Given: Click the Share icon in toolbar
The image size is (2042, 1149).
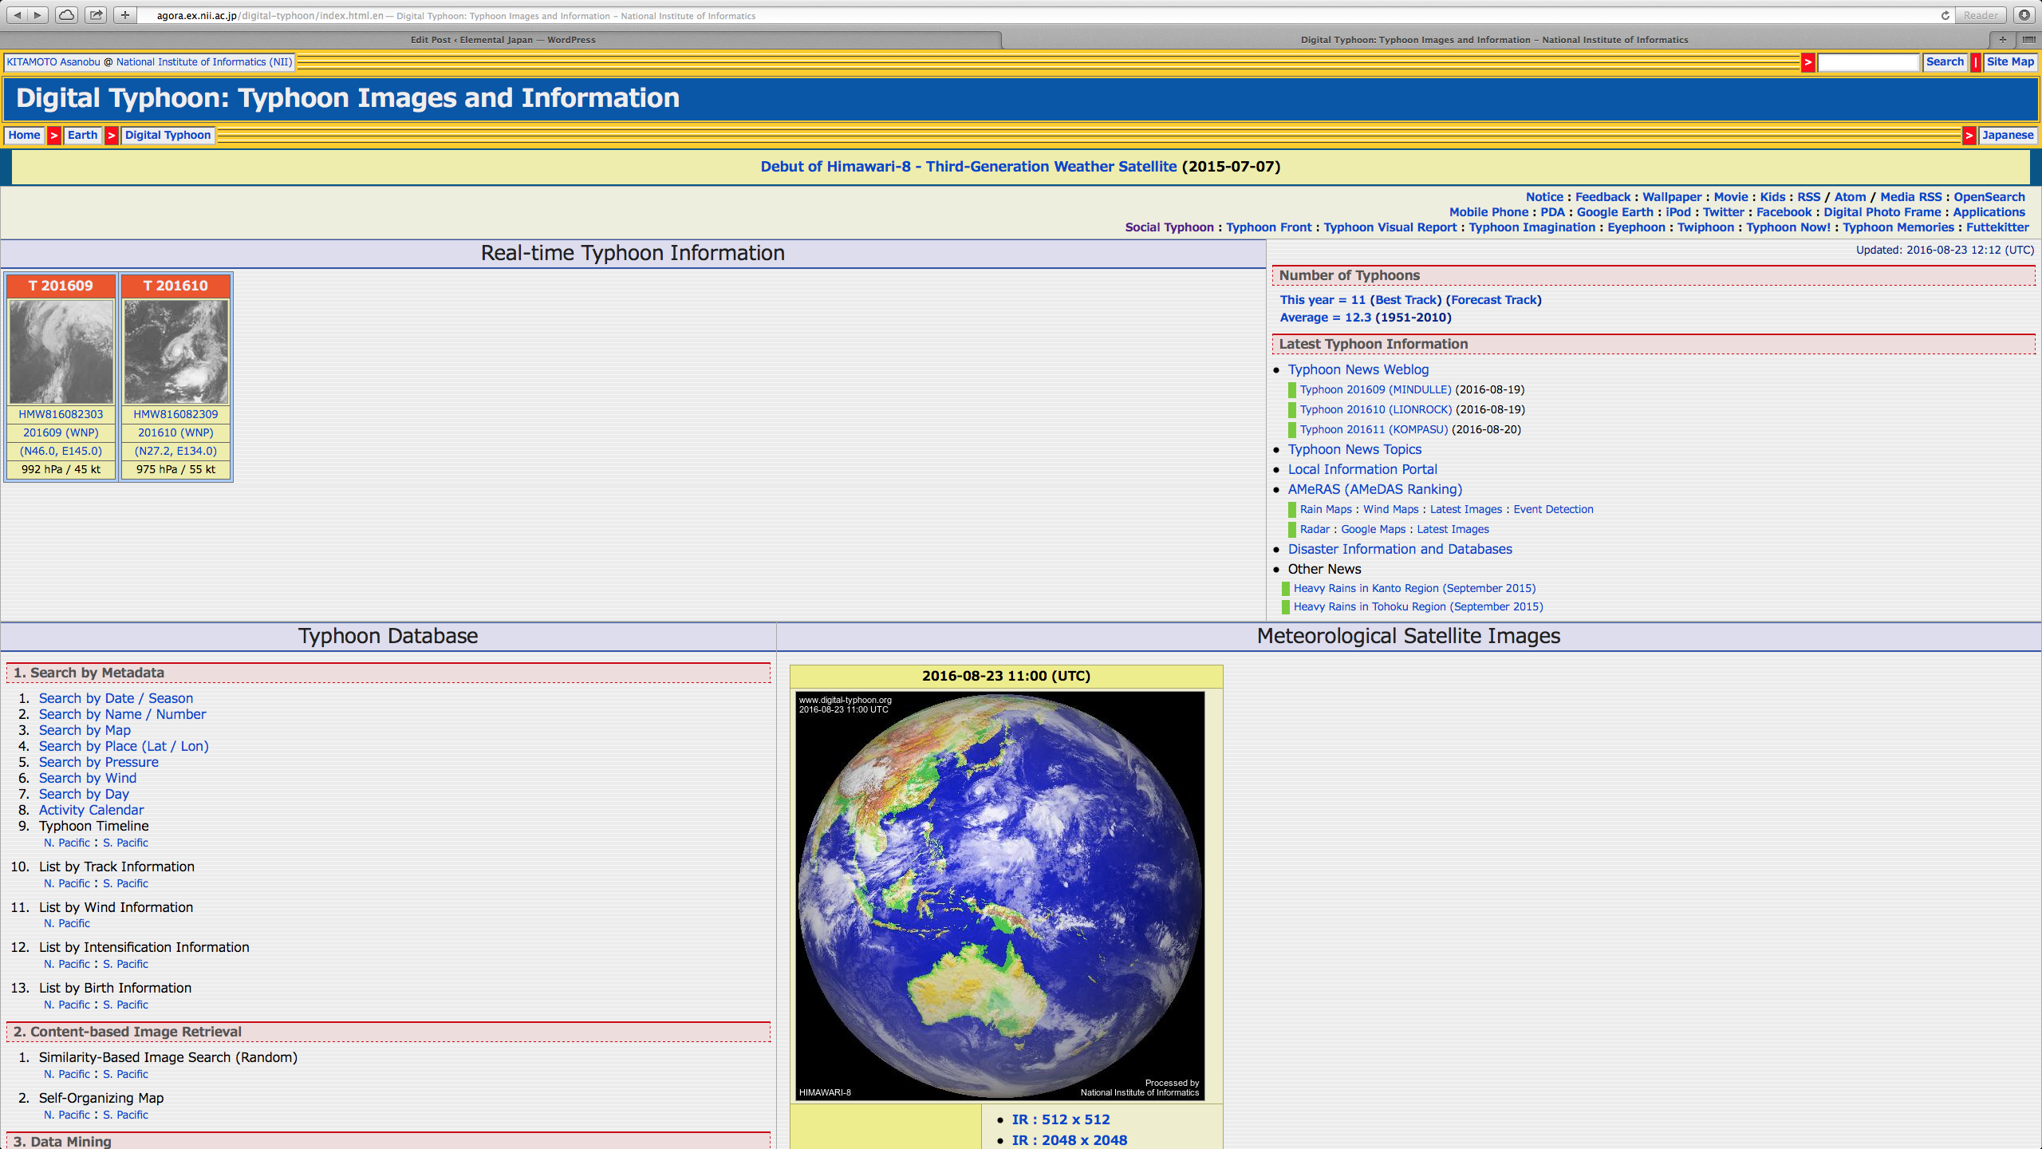Looking at the screenshot, I should coord(96,15).
